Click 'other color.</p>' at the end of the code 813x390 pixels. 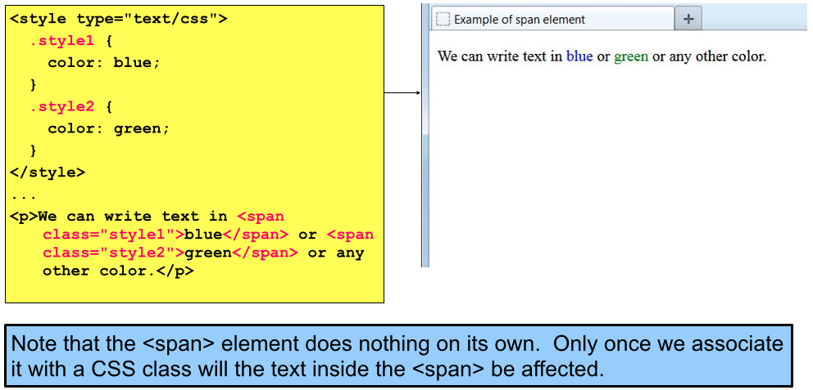(118, 271)
